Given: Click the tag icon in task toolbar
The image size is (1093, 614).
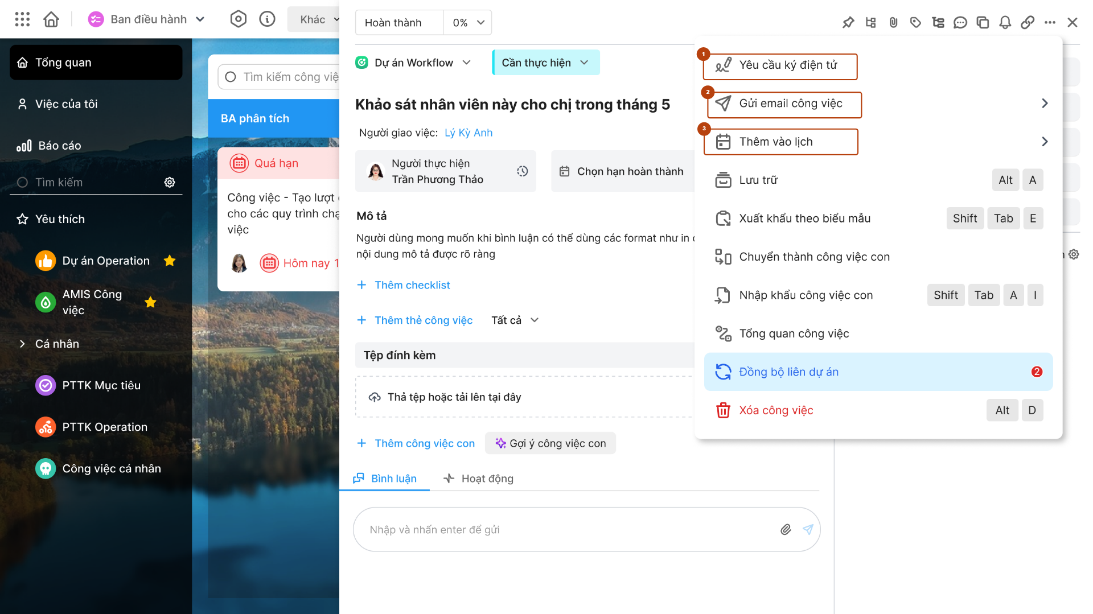Looking at the screenshot, I should [x=915, y=23].
